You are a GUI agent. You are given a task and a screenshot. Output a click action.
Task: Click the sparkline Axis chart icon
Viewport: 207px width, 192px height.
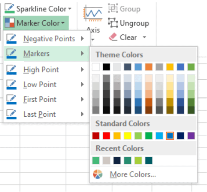click(93, 14)
